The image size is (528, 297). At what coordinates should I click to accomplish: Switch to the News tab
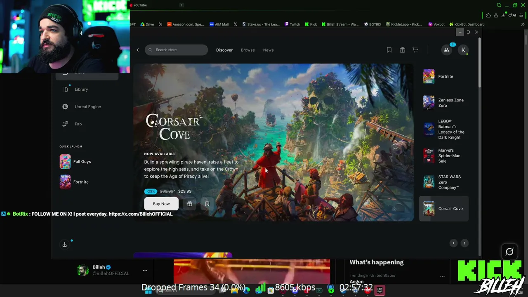click(x=269, y=50)
